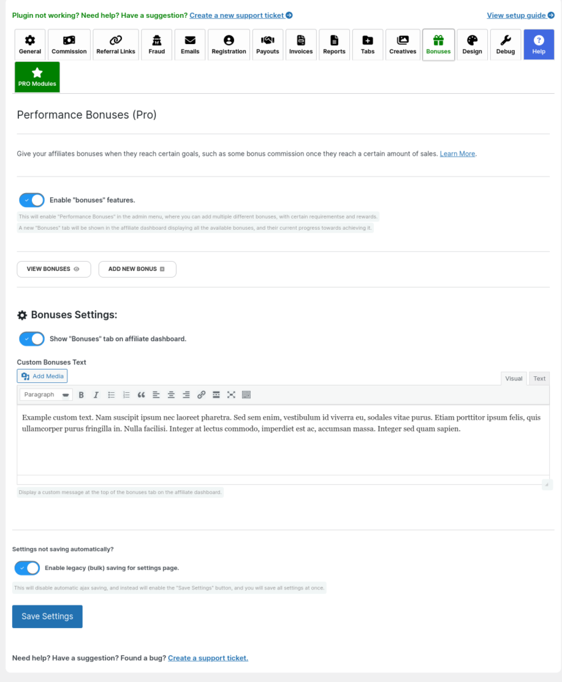The height and width of the screenshot is (682, 562).
Task: Open the Paragraph format dropdown
Action: click(x=46, y=395)
